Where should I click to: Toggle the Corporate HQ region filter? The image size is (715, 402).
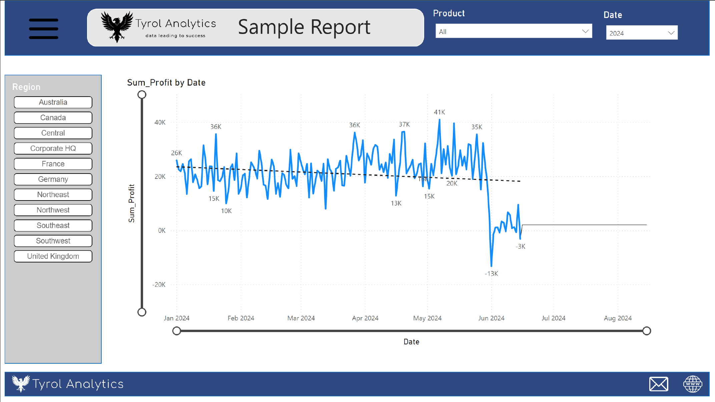point(53,149)
